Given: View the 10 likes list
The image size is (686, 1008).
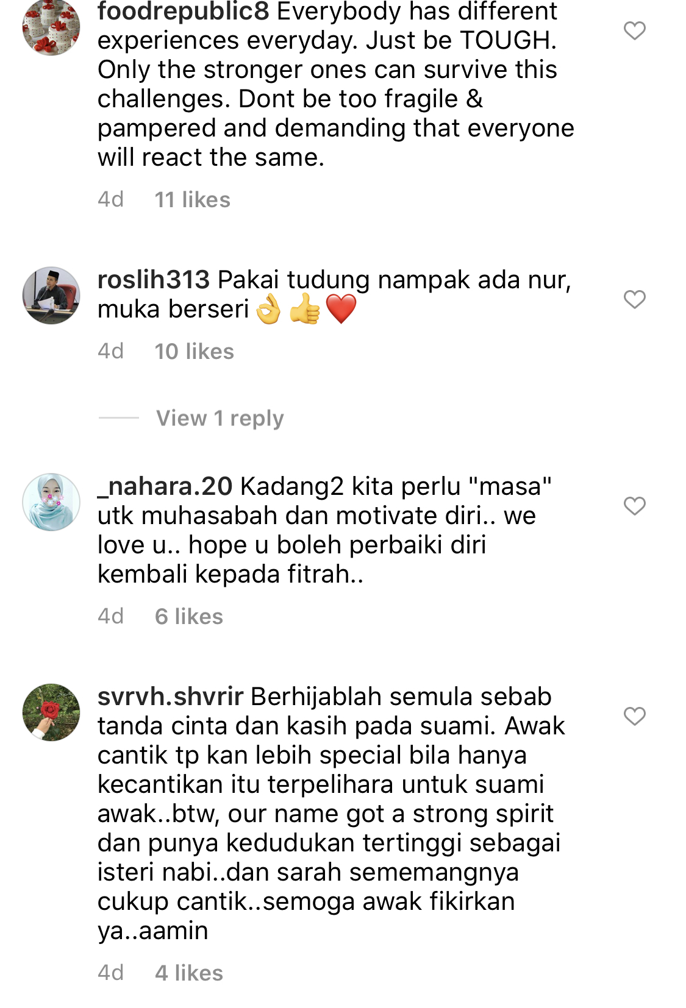Looking at the screenshot, I should coord(195,351).
